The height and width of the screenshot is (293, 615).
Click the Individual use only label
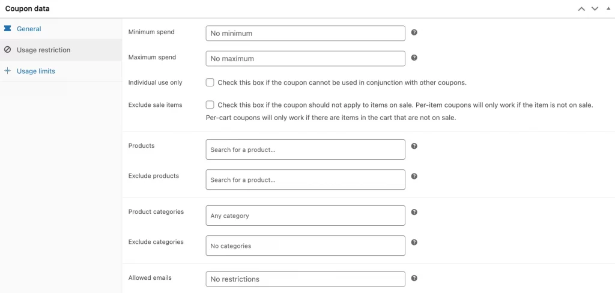(156, 83)
